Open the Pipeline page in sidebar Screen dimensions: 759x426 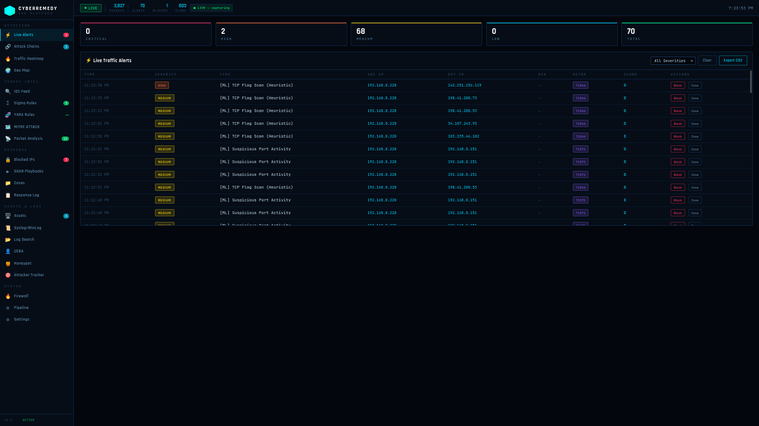(37, 308)
